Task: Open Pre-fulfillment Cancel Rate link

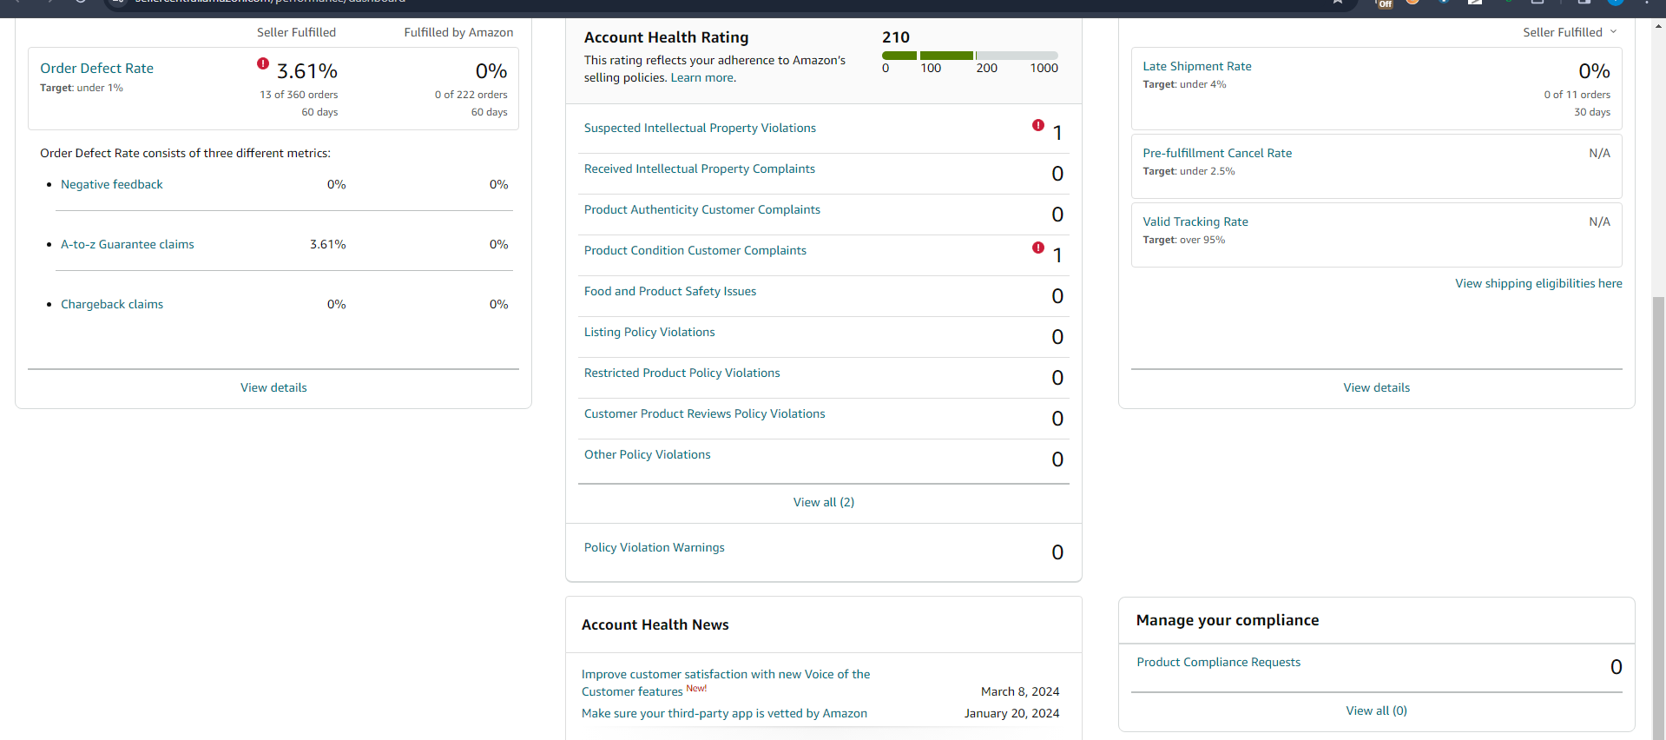Action: click(1217, 153)
